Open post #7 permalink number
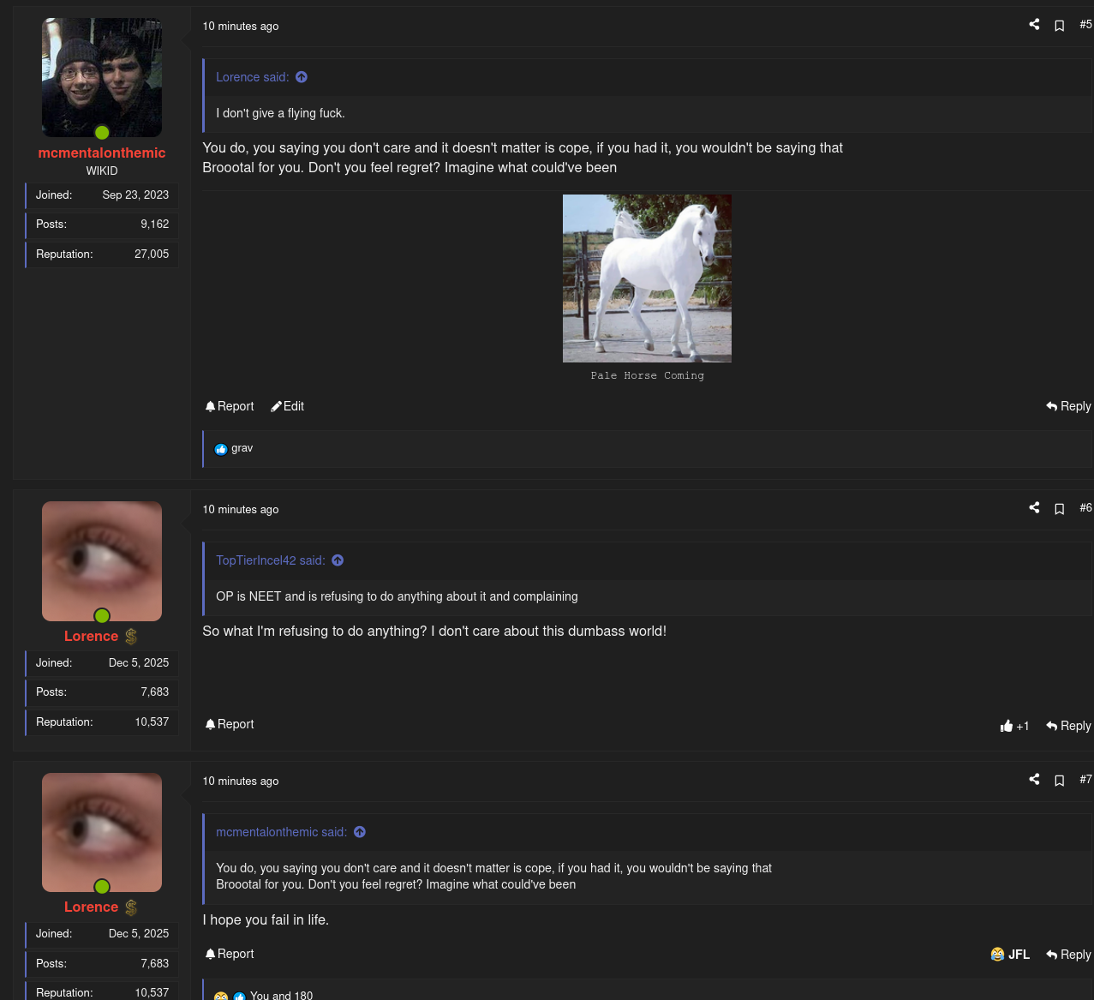The height and width of the screenshot is (1000, 1094). (x=1085, y=780)
